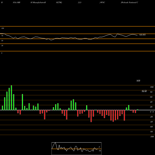155x155 pixels.
Task: Click the MR axis label 20
Action: click(151, 107)
